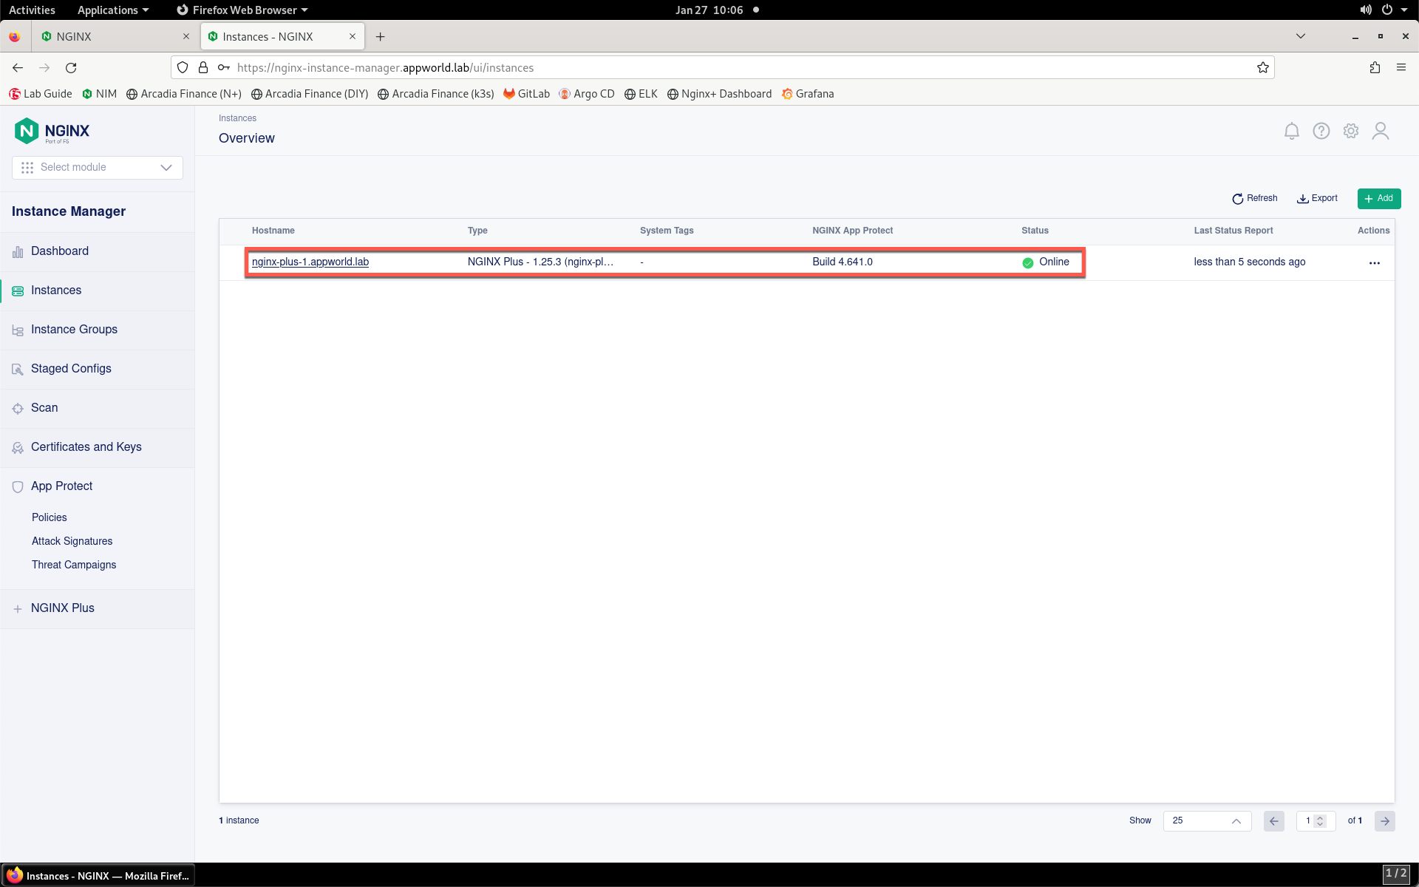The image size is (1419, 887).
Task: Open the user account icon
Action: [x=1380, y=131]
